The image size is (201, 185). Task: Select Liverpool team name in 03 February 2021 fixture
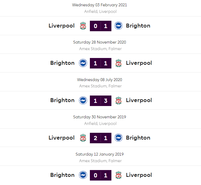(61, 26)
